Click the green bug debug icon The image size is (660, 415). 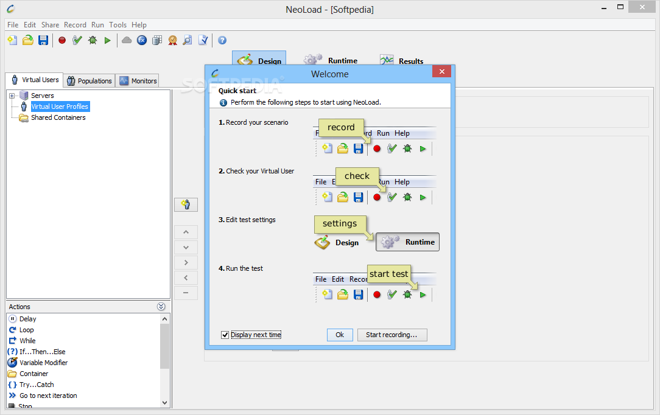pos(93,40)
